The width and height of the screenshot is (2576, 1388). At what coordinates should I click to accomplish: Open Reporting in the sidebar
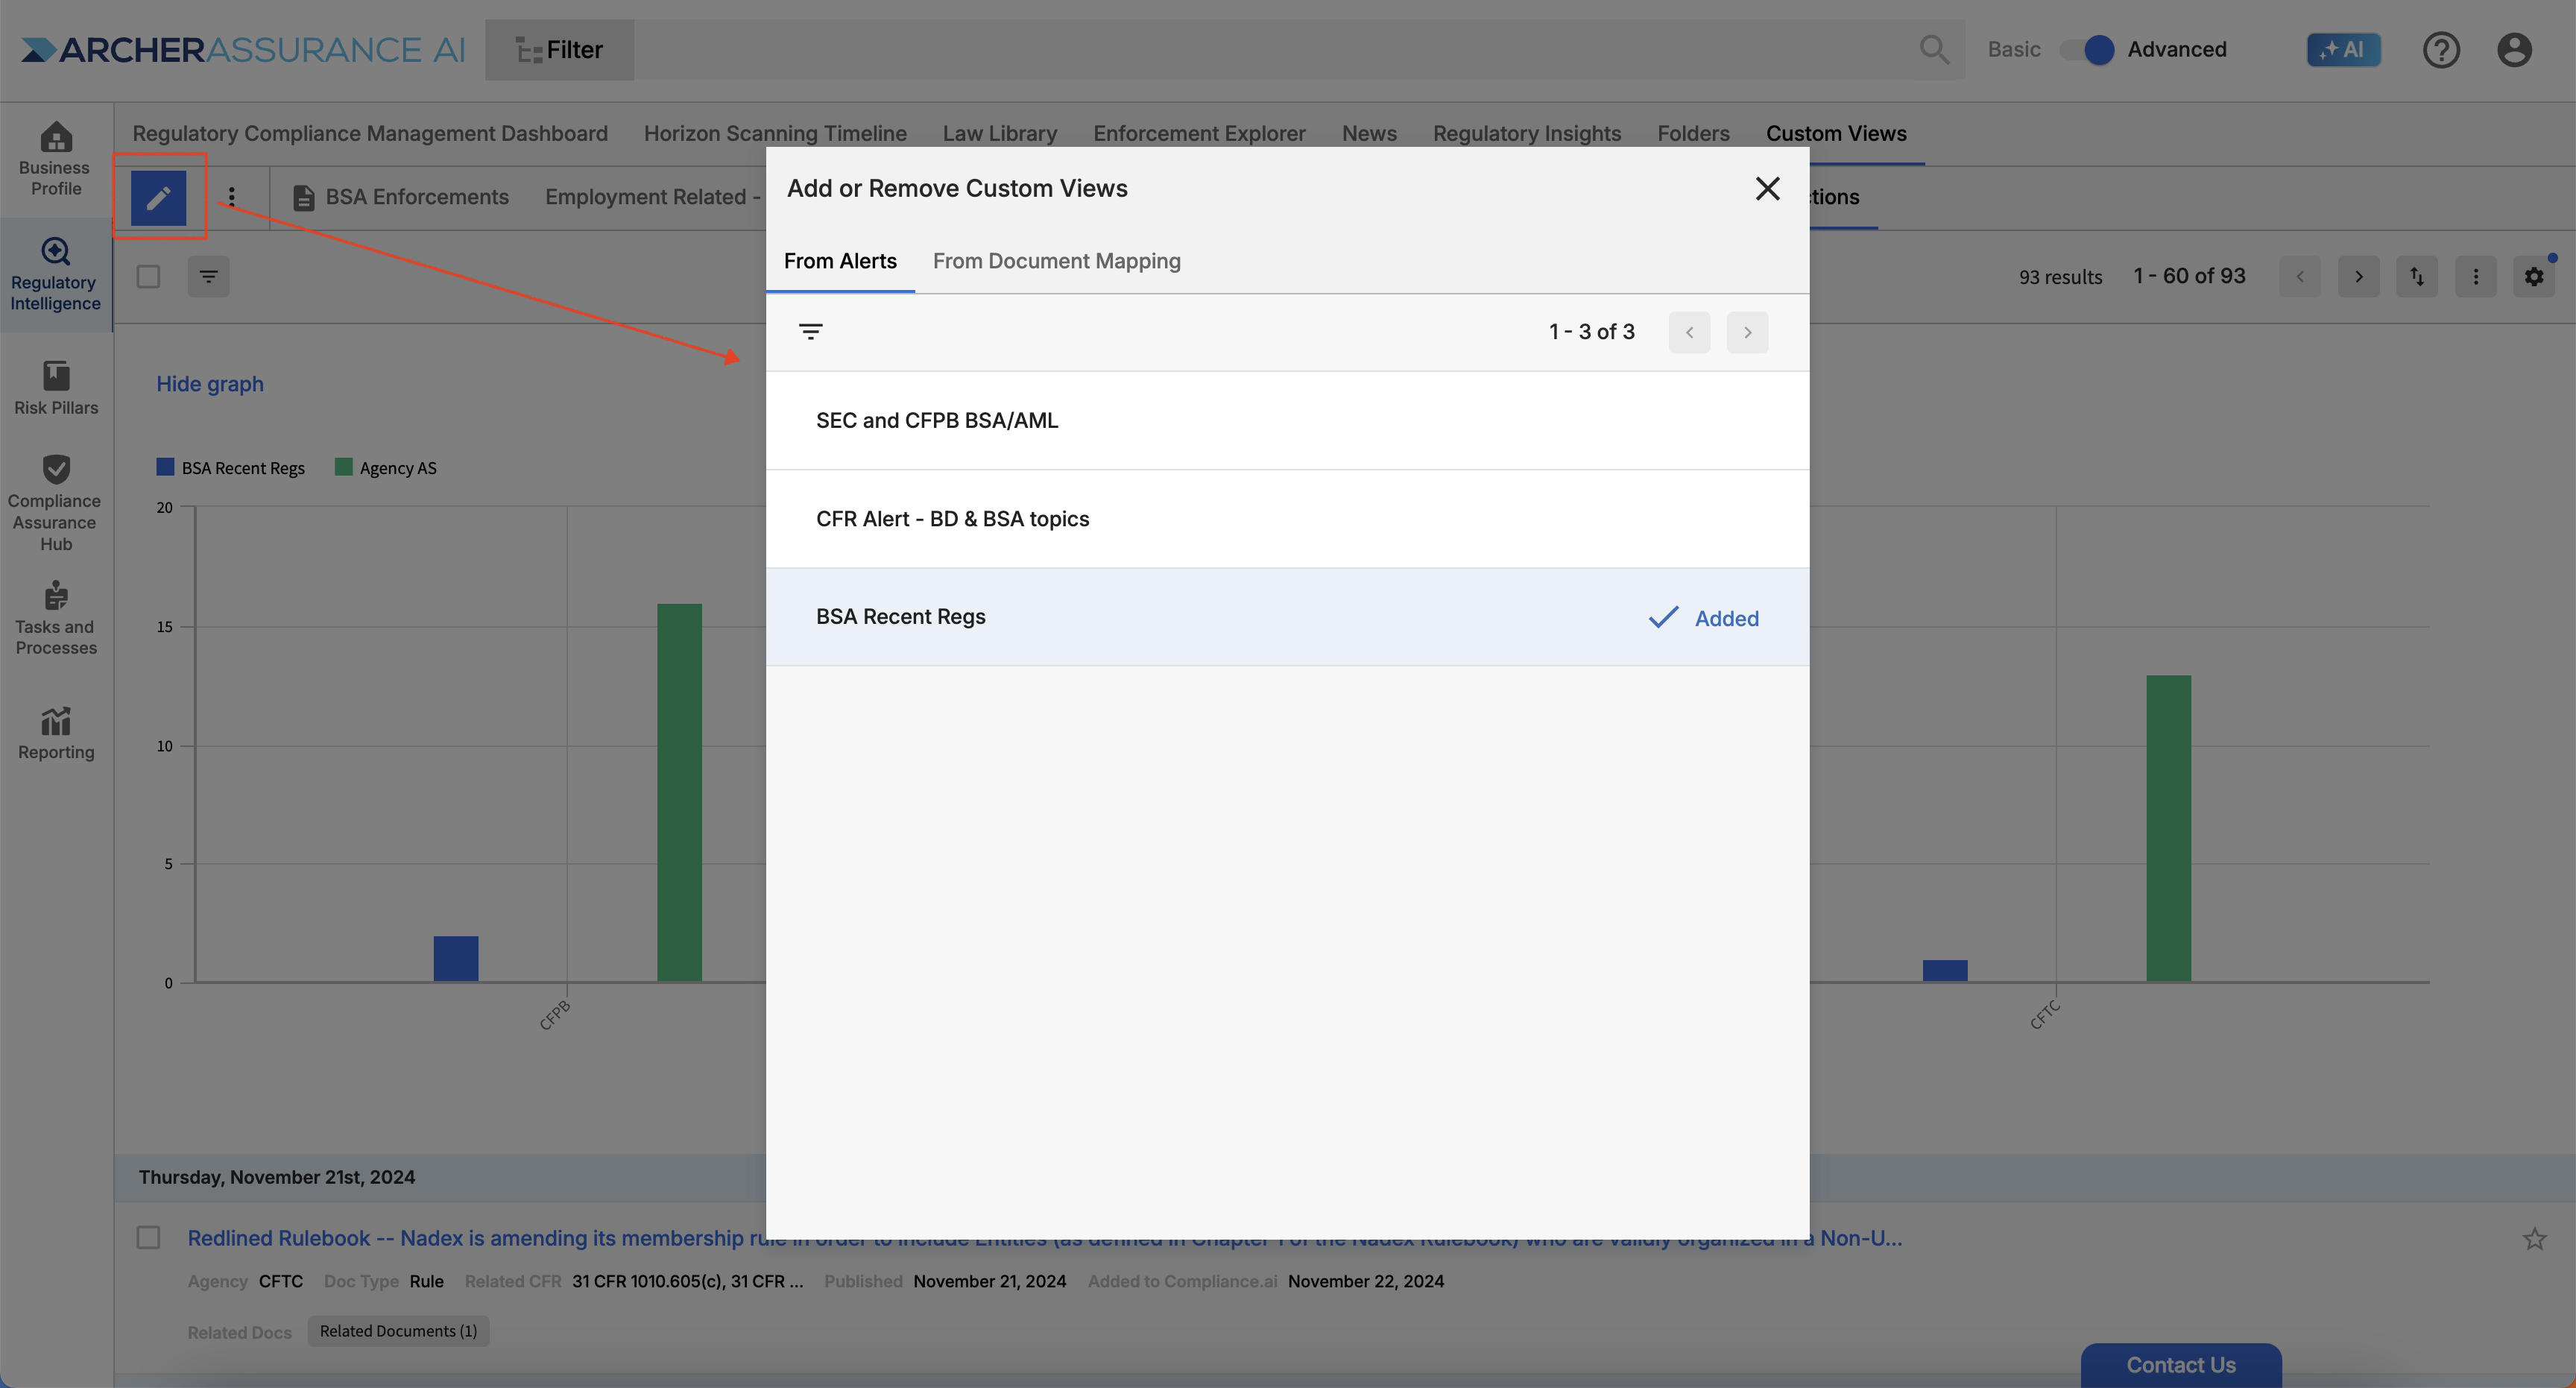[56, 734]
